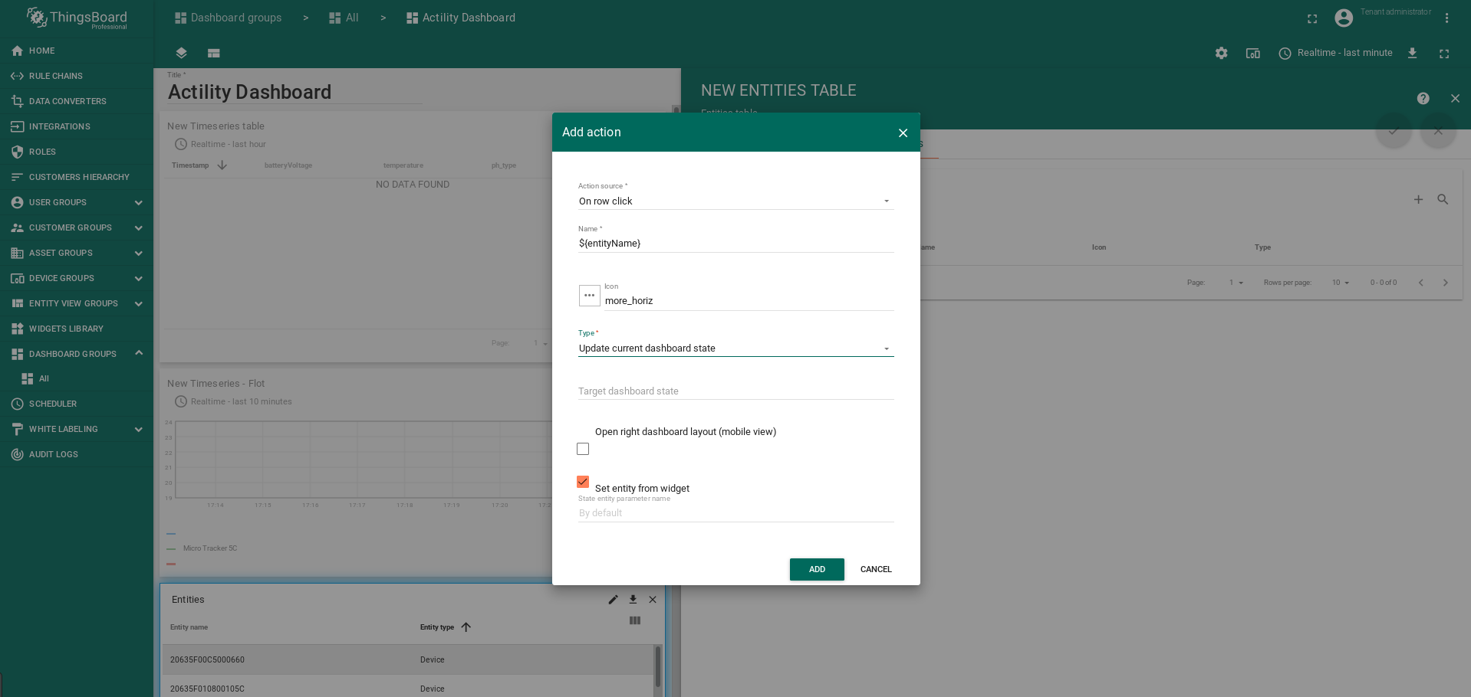This screenshot has height=697, width=1471.
Task: Open CUSTOMERS HIERARCHY in sidebar
Action: pos(77,177)
